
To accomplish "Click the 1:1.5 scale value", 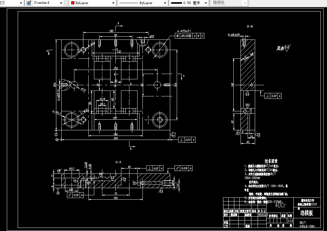I will click(x=290, y=221).
